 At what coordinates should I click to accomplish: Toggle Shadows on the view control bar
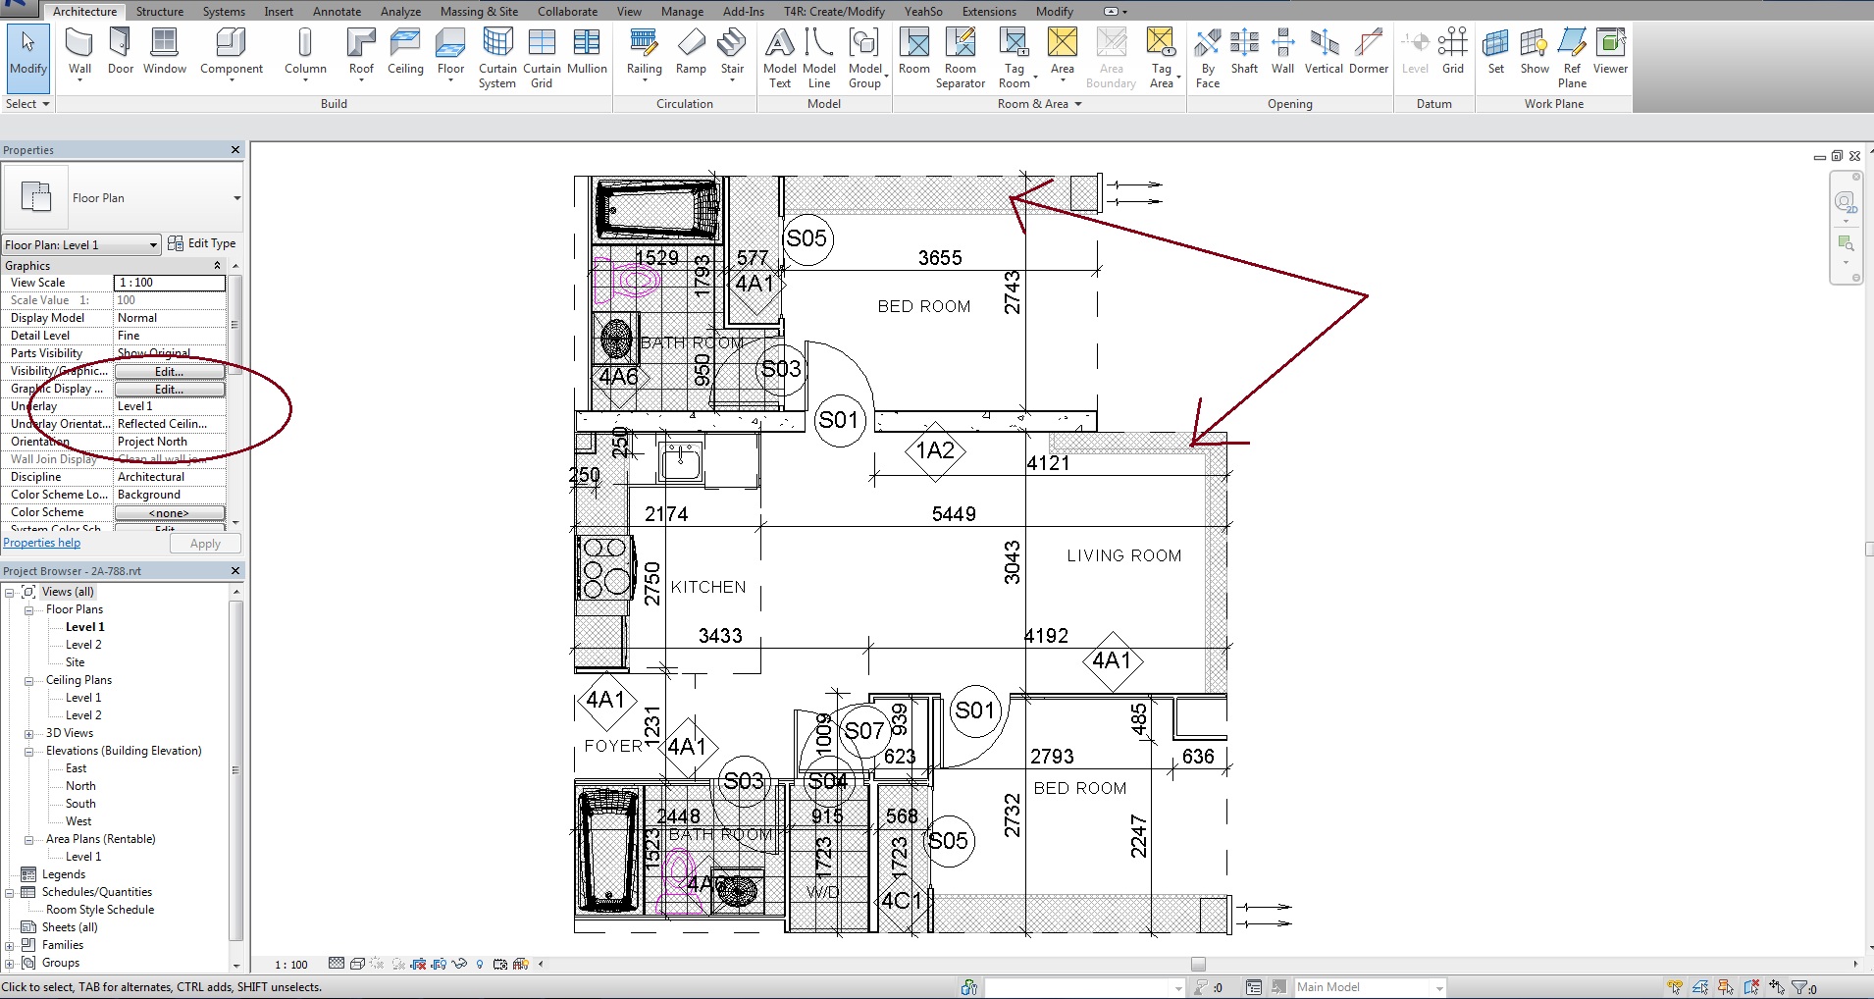coord(398,964)
